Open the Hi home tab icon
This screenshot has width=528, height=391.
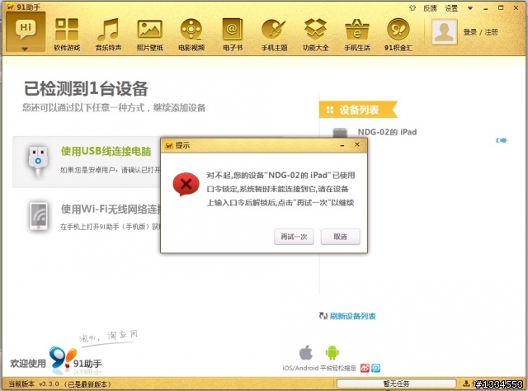tap(26, 30)
